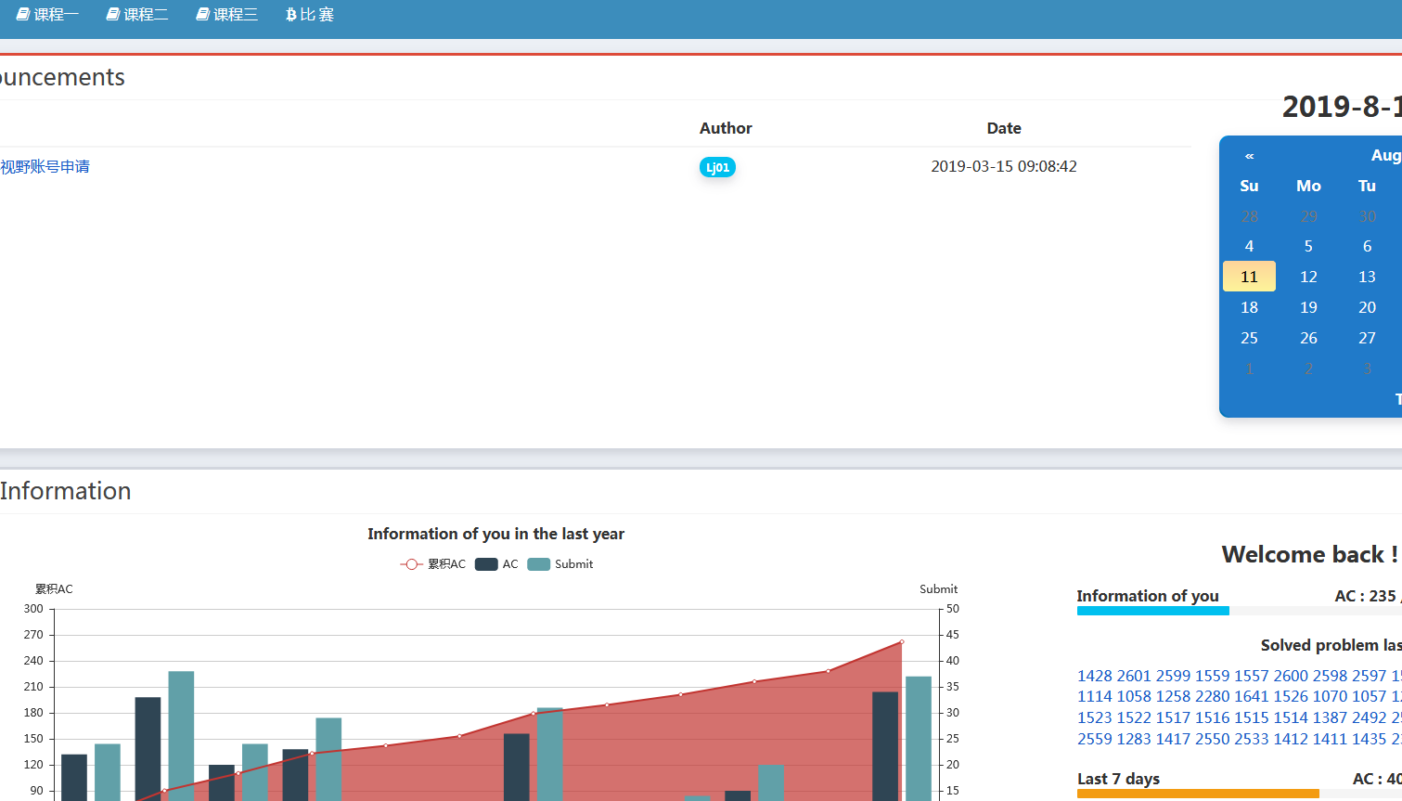Hide the dark AC series via legend
This screenshot has width=1402, height=801.
click(x=496, y=564)
